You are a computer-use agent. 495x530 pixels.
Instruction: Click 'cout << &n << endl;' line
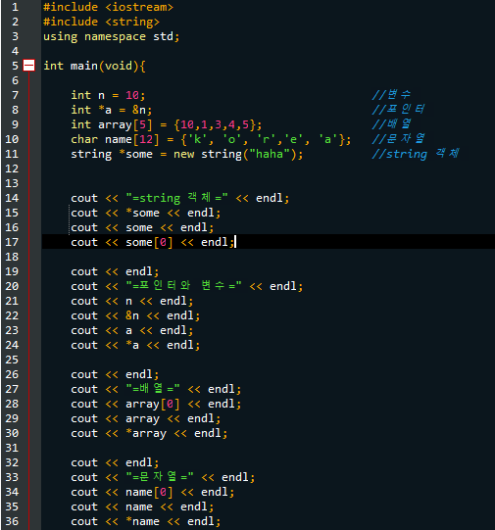(135, 315)
